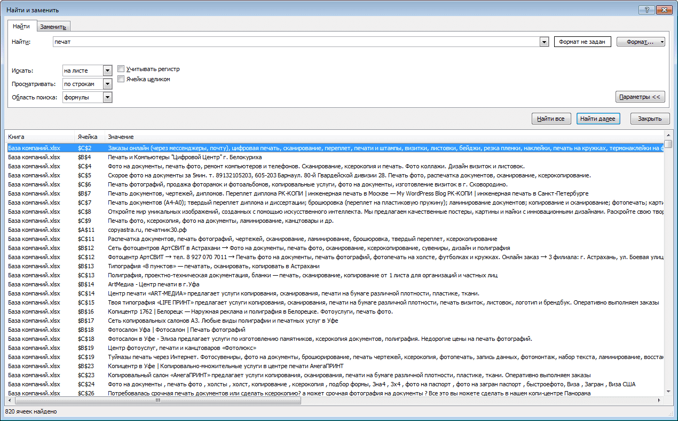The width and height of the screenshot is (678, 421).
Task: Select the result row for cell $B$4
Action: (334, 157)
